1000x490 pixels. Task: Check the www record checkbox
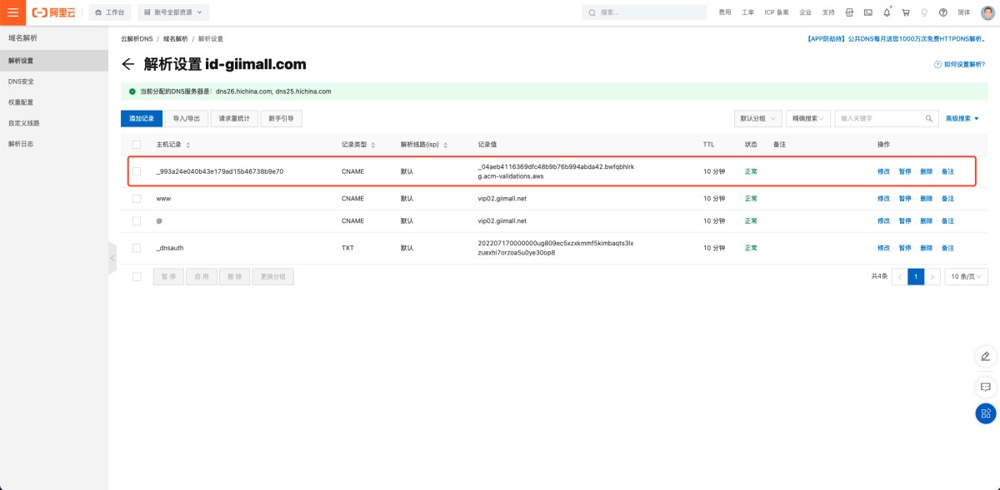click(137, 200)
